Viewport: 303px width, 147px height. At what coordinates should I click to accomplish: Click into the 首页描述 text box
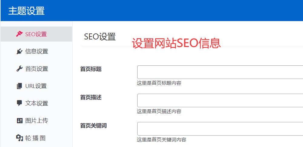(220, 101)
